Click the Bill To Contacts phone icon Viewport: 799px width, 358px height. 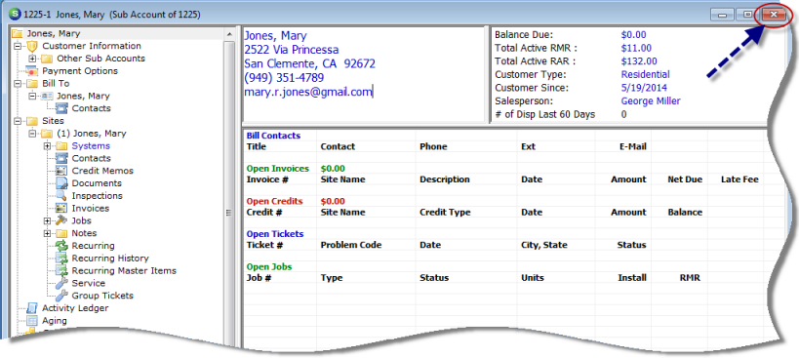tap(61, 108)
